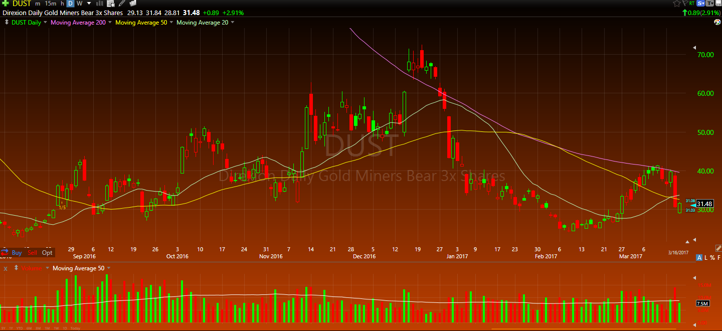Click the Buy button
Screen dimensions: 722x331
click(x=17, y=253)
